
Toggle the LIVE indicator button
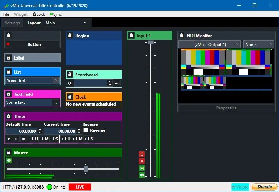[x=80, y=187]
